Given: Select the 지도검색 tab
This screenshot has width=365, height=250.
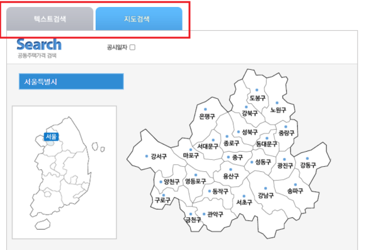Looking at the screenshot, I should click(139, 19).
